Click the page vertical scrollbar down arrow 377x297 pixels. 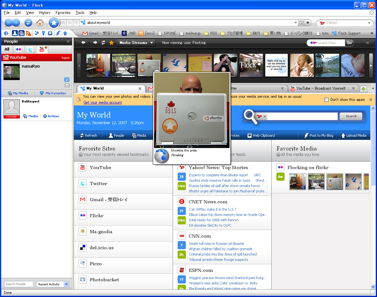pyautogui.click(x=373, y=287)
